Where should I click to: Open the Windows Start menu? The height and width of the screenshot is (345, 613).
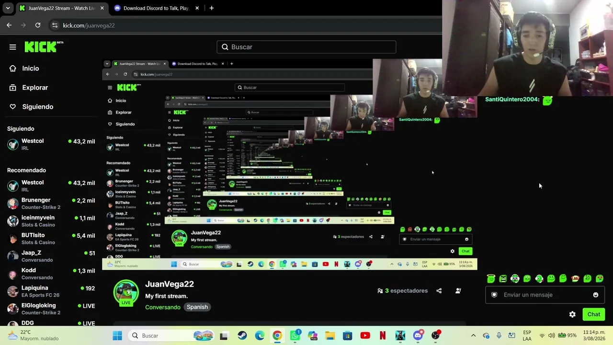pos(117,335)
